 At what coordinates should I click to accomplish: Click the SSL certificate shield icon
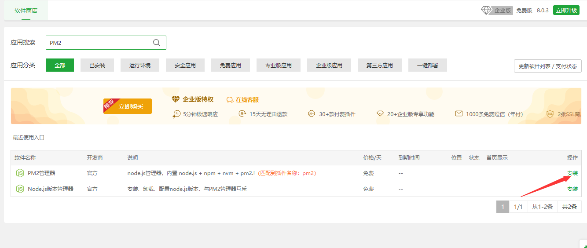click(550, 114)
